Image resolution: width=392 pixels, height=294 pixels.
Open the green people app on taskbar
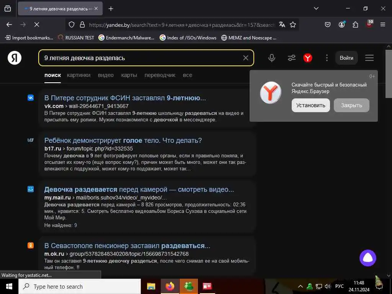click(189, 286)
